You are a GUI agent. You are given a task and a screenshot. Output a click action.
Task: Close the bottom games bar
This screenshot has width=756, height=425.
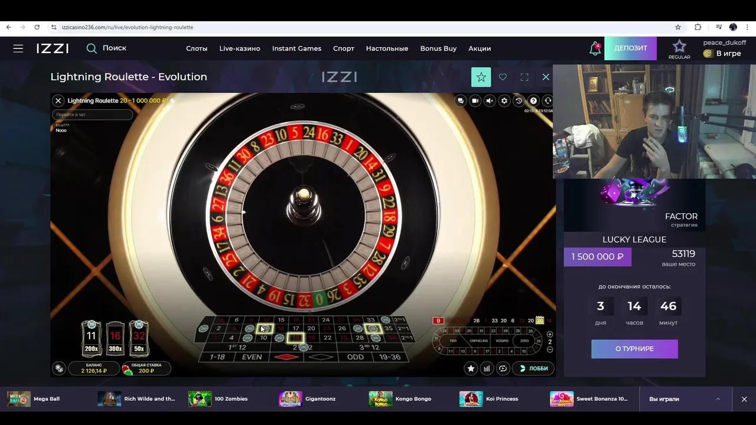(x=744, y=399)
